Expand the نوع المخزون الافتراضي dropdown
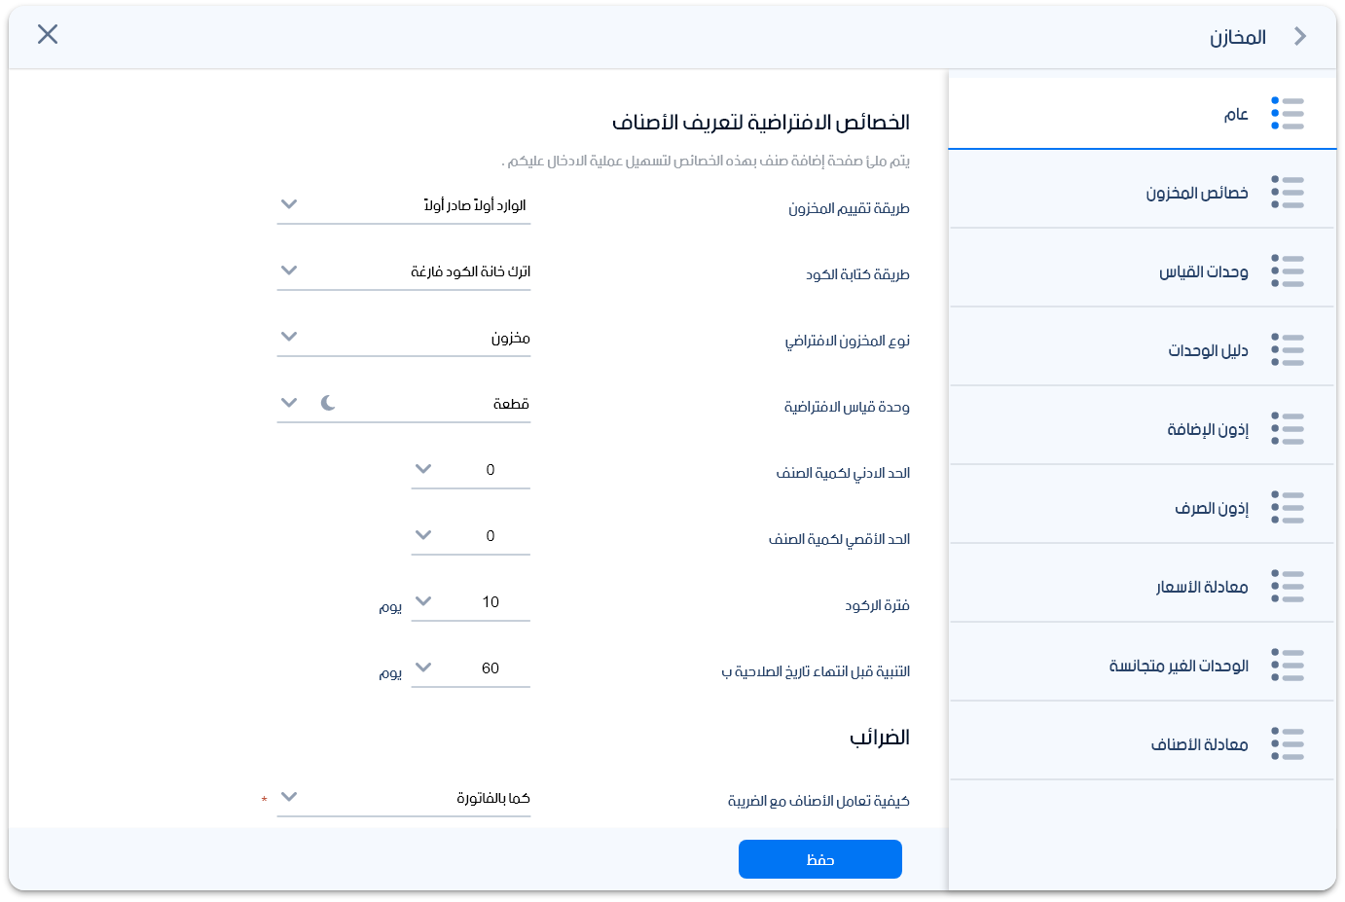1345x902 pixels. (x=404, y=338)
